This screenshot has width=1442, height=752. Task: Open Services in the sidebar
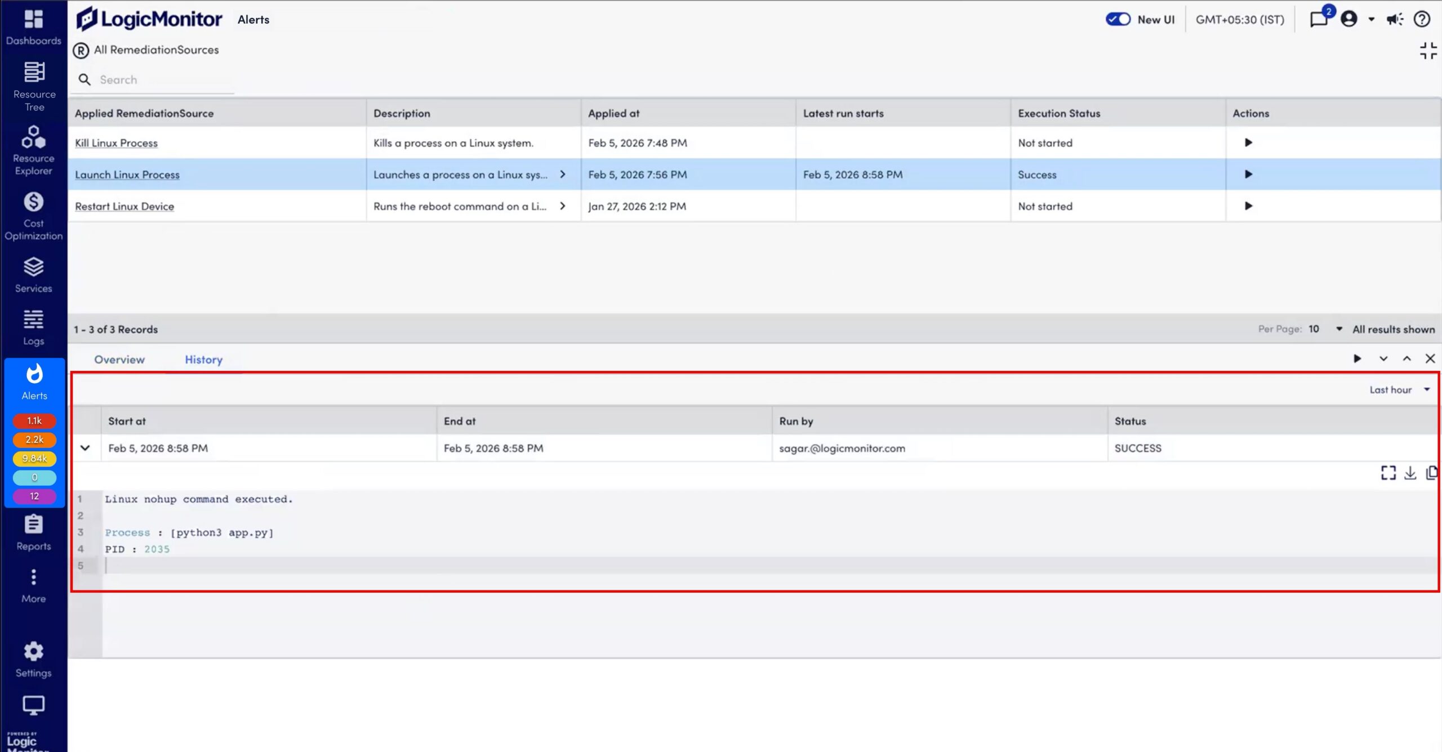tap(34, 275)
